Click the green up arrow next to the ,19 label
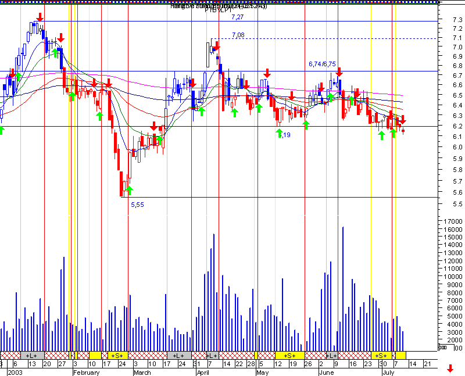 click(x=280, y=133)
